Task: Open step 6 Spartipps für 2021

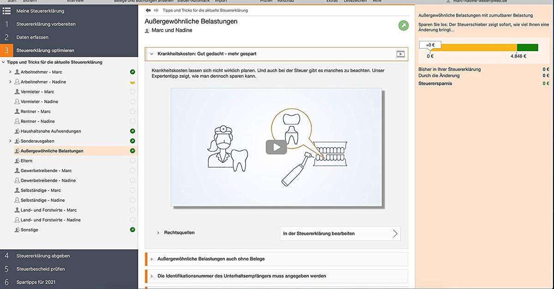Action: click(x=69, y=282)
